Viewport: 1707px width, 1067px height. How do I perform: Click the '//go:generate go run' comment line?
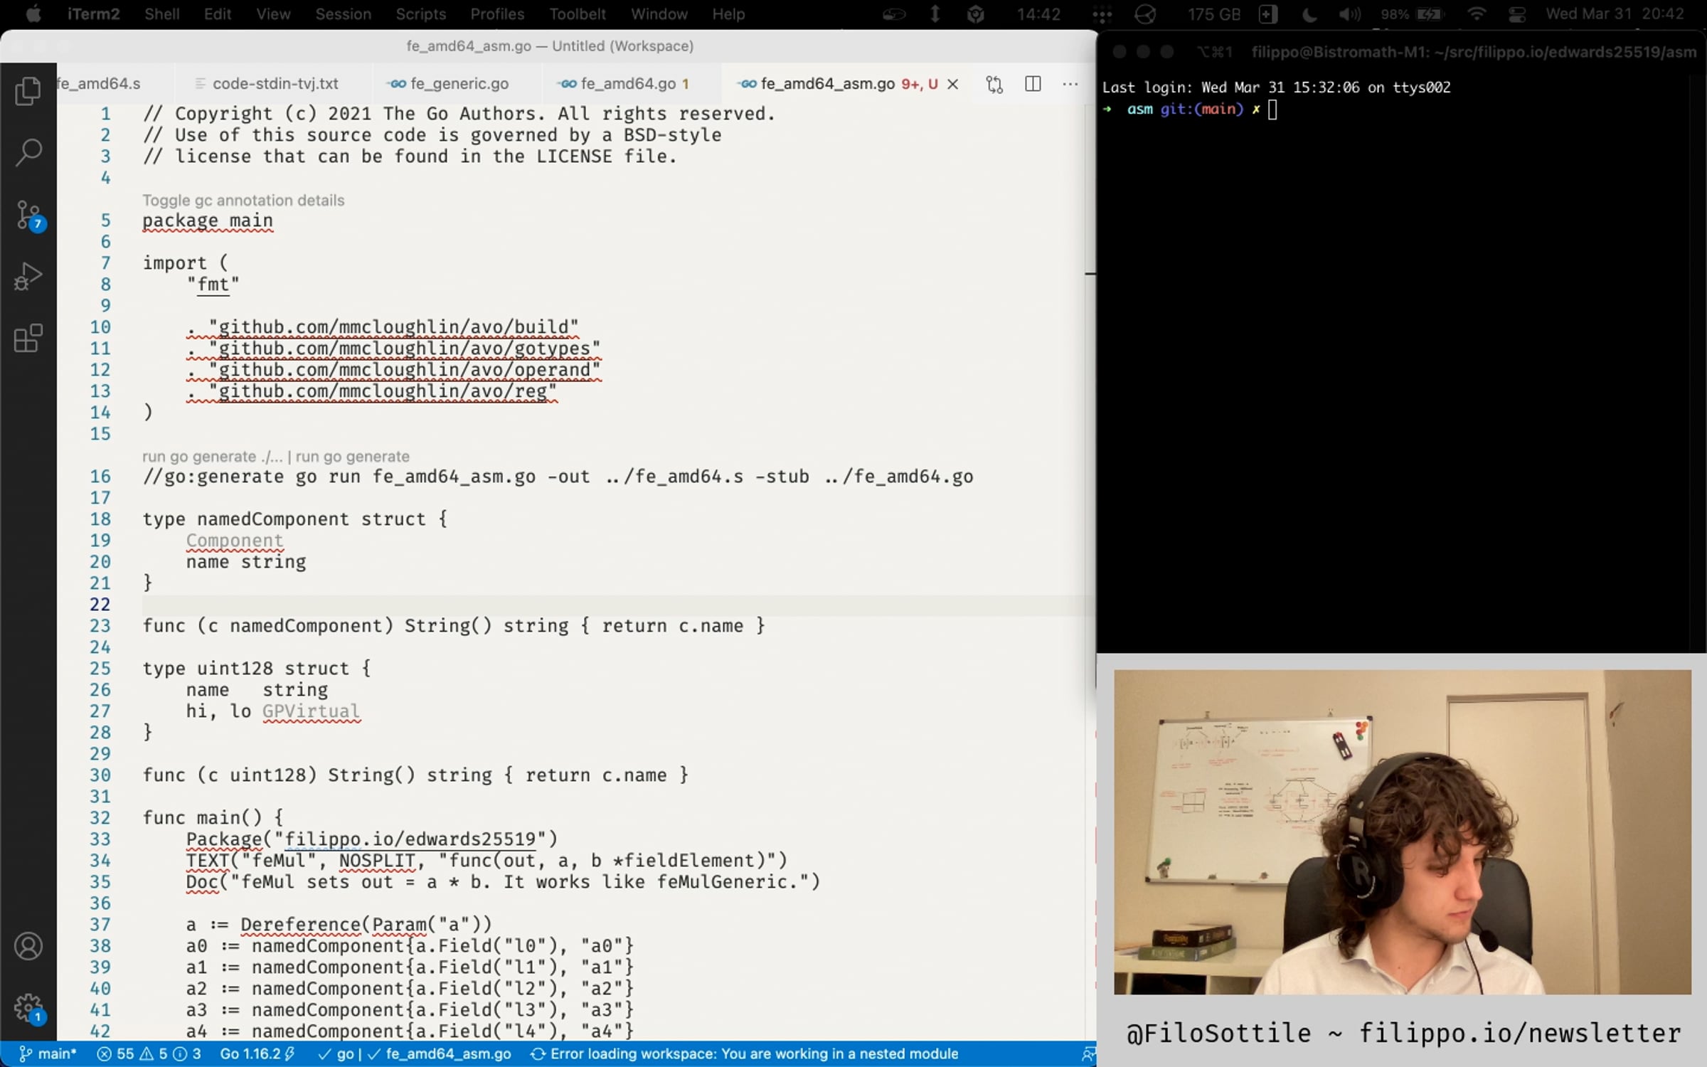coord(558,477)
